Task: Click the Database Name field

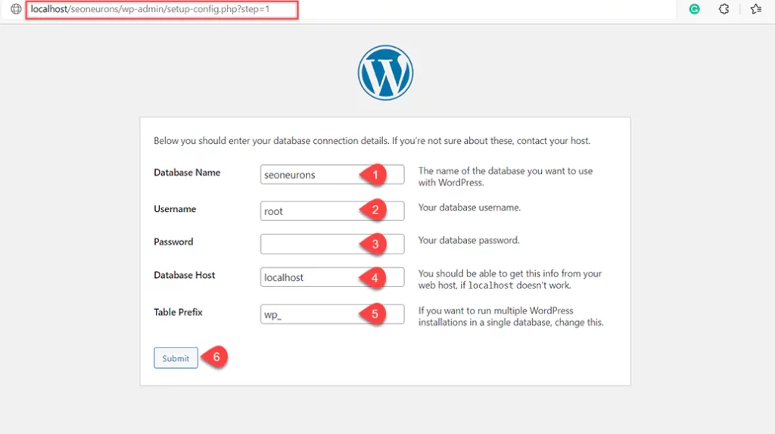Action: [332, 174]
